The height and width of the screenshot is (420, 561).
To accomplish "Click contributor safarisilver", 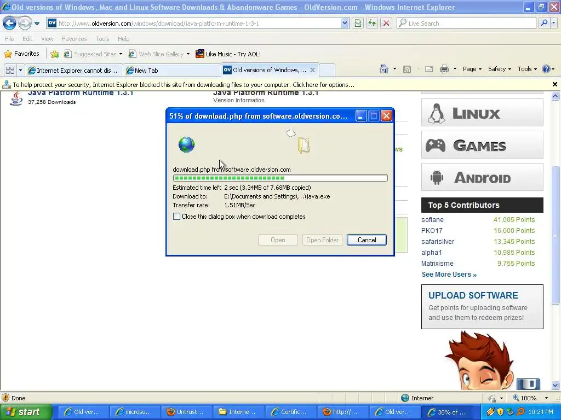I will [438, 241].
